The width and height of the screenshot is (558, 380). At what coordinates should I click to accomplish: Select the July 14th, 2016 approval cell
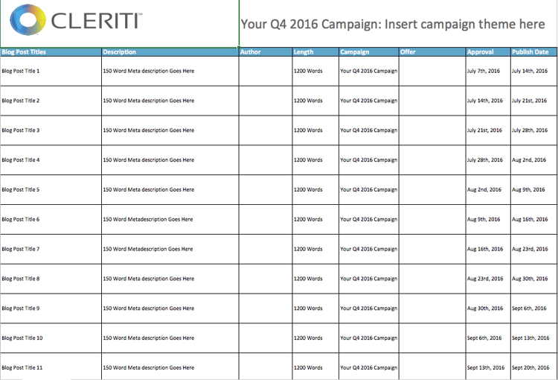(x=488, y=101)
